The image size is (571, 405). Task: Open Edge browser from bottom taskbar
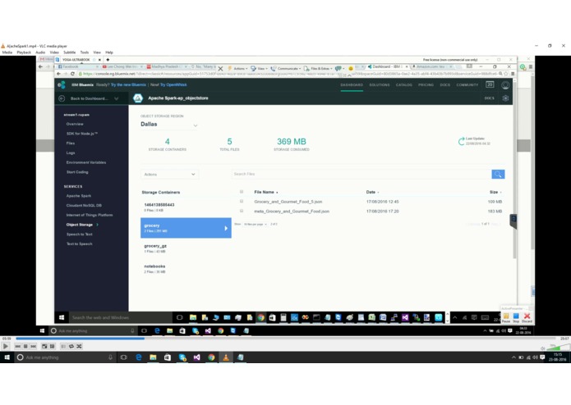pos(139,357)
